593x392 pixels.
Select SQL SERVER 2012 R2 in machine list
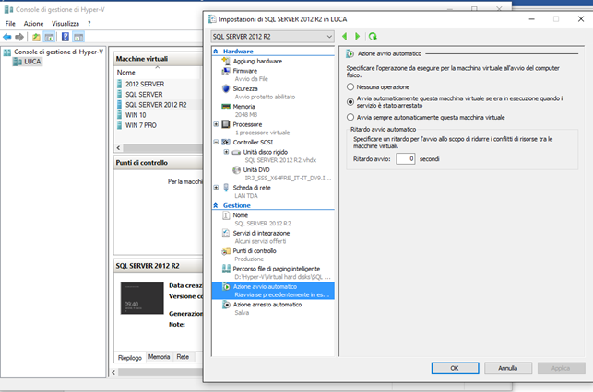pos(156,105)
